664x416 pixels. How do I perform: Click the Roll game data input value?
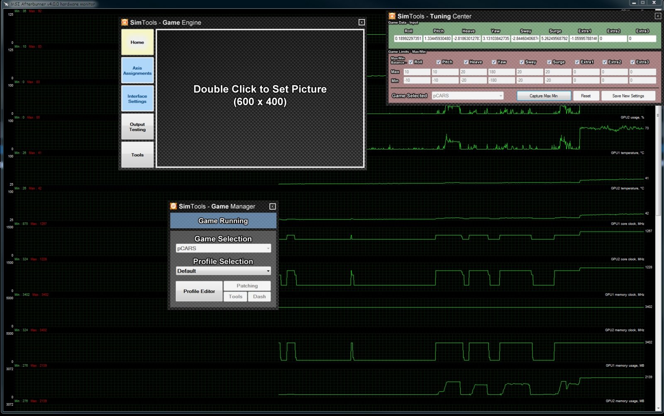[x=408, y=39]
